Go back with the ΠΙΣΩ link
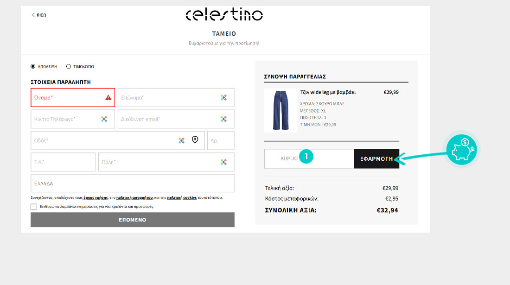This screenshot has height=285, width=510. click(x=39, y=15)
